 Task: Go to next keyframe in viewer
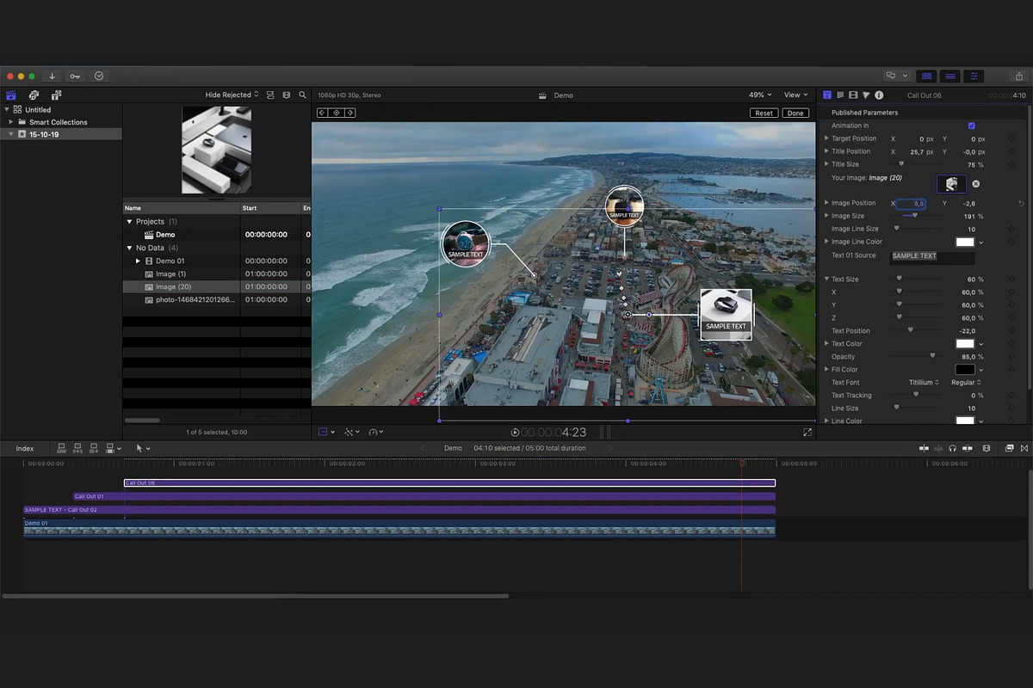tap(350, 113)
